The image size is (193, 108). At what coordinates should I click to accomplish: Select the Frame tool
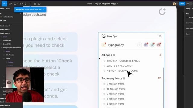pyautogui.click(x=10, y=4)
